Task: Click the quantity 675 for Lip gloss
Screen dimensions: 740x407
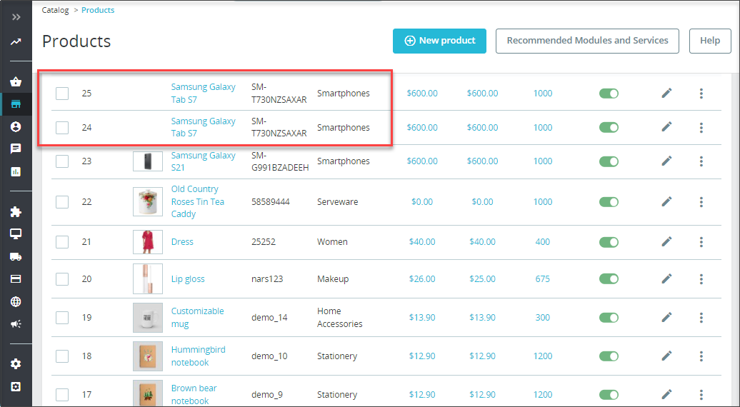Action: (x=543, y=279)
